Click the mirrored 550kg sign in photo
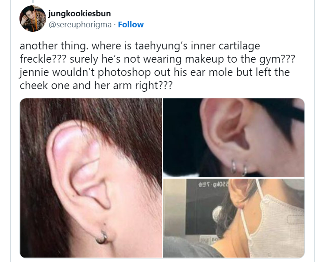 click(x=213, y=184)
